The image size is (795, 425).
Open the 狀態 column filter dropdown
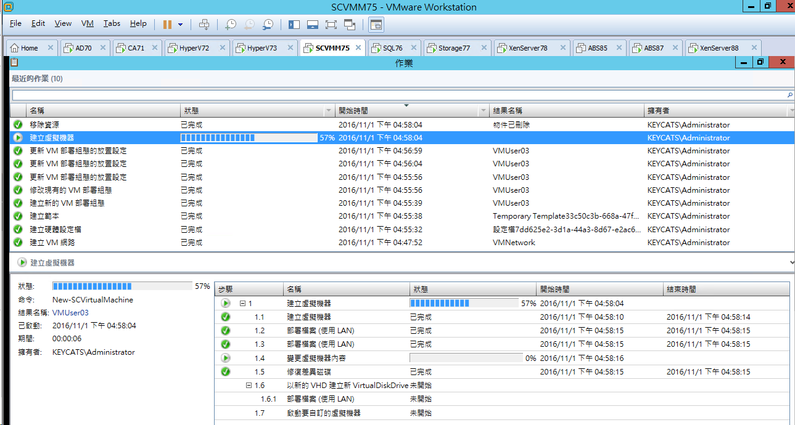(329, 111)
